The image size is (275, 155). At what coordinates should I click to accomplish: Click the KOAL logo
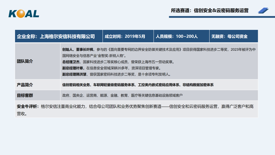pos(24,14)
